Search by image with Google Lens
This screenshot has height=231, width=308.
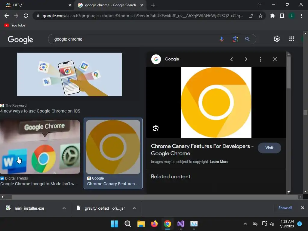pos(235,39)
